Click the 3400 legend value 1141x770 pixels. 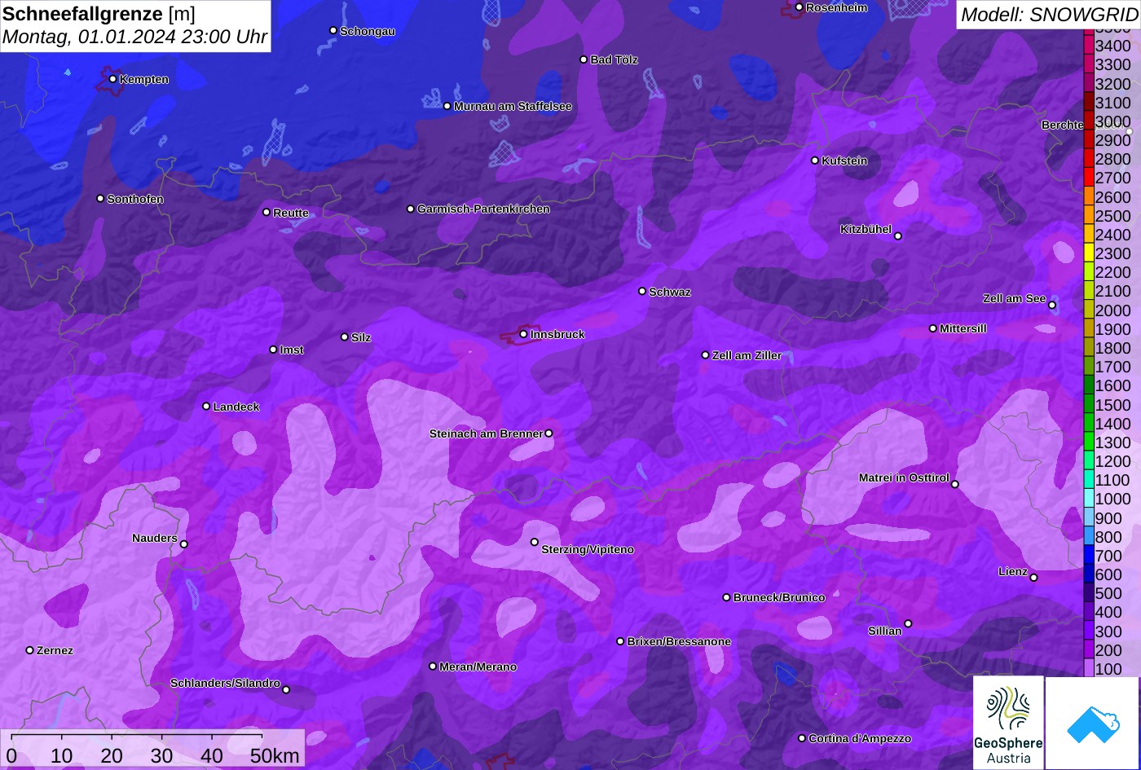[x=1113, y=46]
